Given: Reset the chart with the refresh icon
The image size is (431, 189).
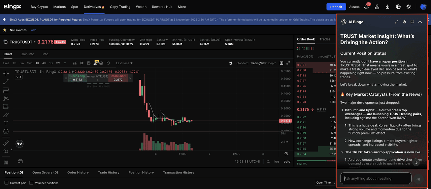Looking at the screenshot, I should [x=108, y=63].
